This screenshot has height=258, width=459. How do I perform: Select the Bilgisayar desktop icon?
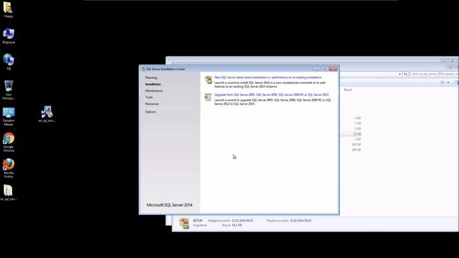tap(9, 36)
